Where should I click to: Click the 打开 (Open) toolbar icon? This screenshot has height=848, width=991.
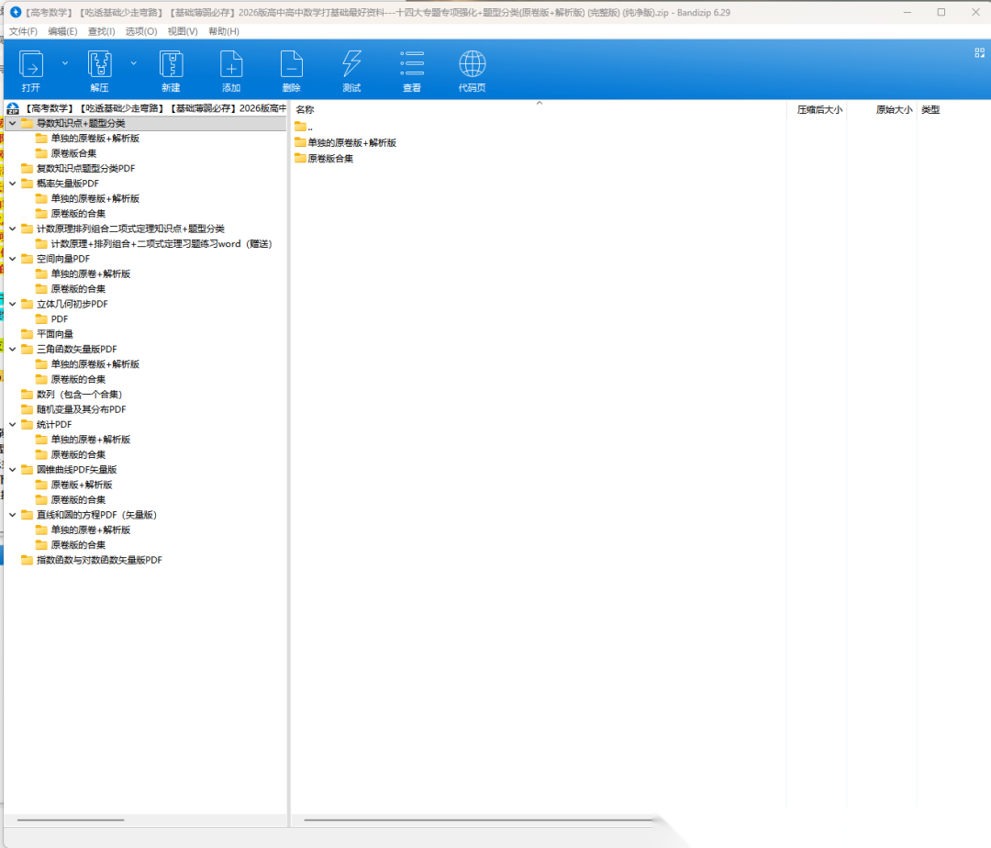[31, 65]
